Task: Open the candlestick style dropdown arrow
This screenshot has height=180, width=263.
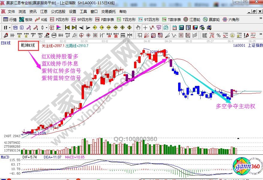Action: [46, 28]
